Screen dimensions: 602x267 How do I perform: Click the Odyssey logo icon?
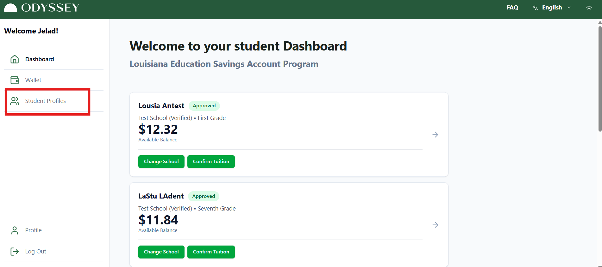click(x=10, y=8)
